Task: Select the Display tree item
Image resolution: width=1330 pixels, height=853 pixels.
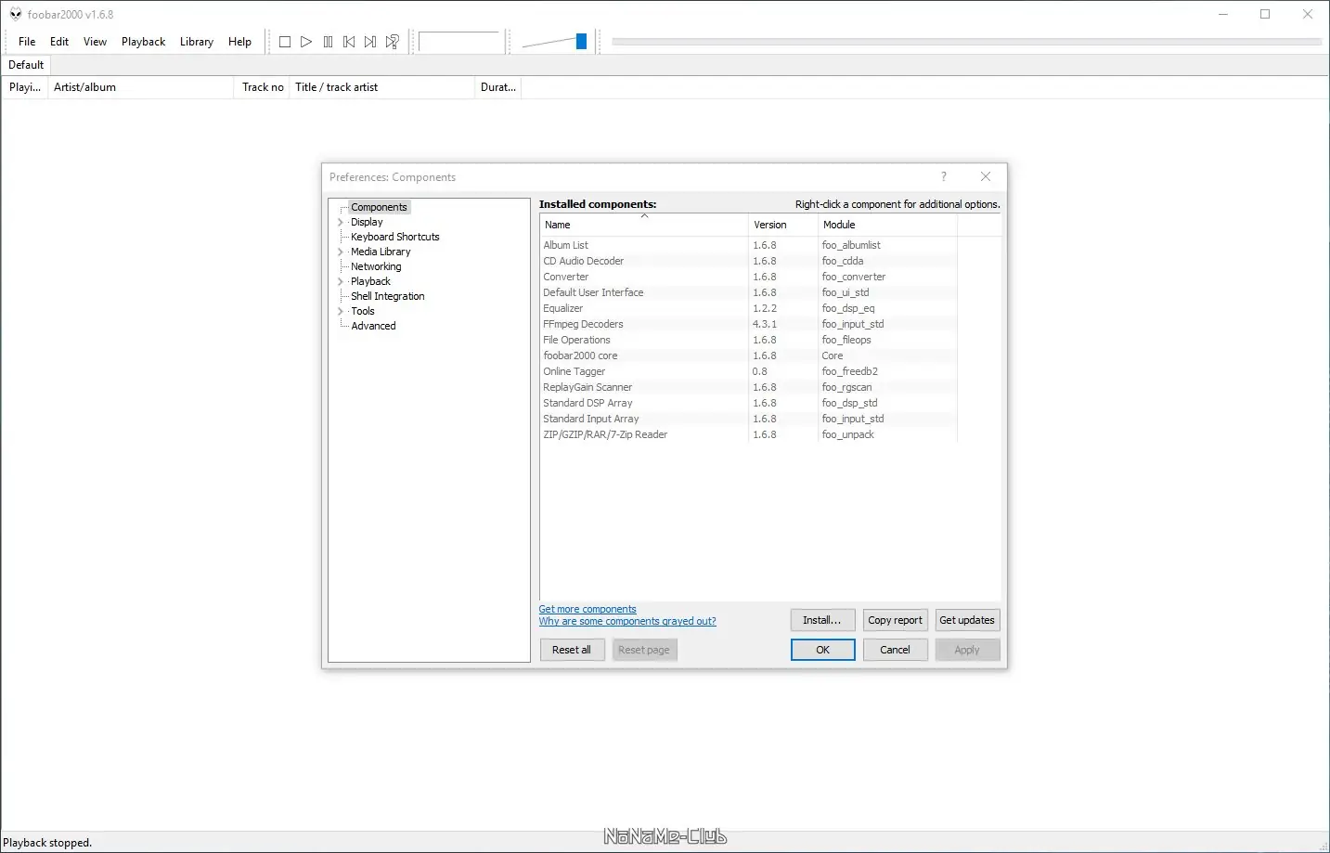Action: pyautogui.click(x=367, y=222)
